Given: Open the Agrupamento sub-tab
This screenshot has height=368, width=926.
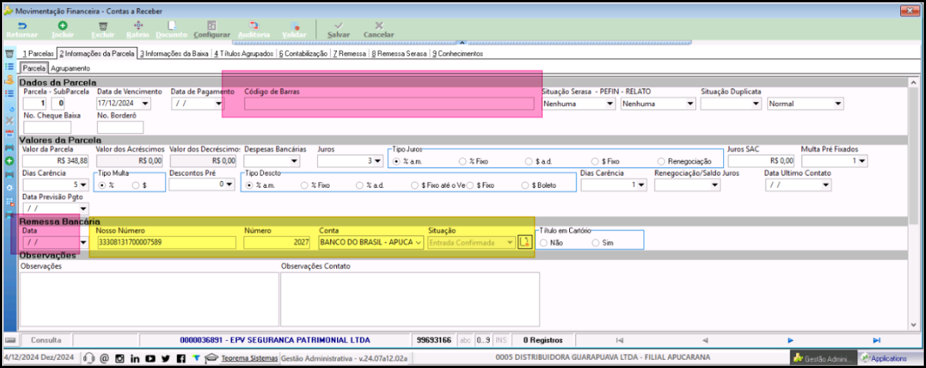Looking at the screenshot, I should pyautogui.click(x=70, y=68).
